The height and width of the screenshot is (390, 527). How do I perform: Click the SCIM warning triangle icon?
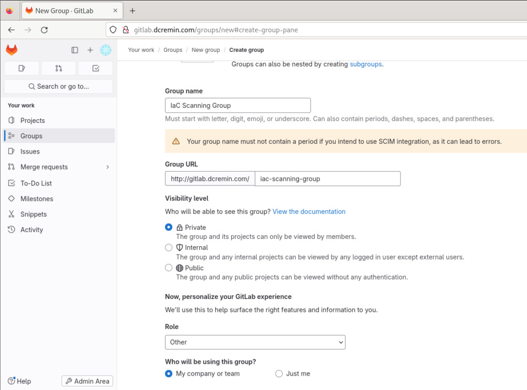click(x=176, y=141)
